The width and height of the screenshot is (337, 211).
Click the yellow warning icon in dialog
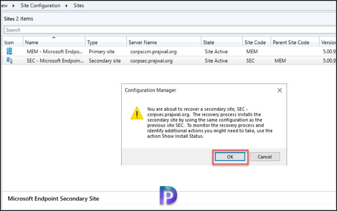point(137,113)
